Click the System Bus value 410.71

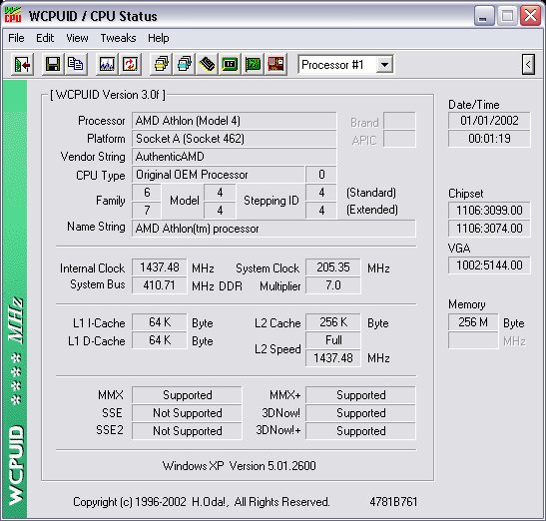click(x=160, y=285)
